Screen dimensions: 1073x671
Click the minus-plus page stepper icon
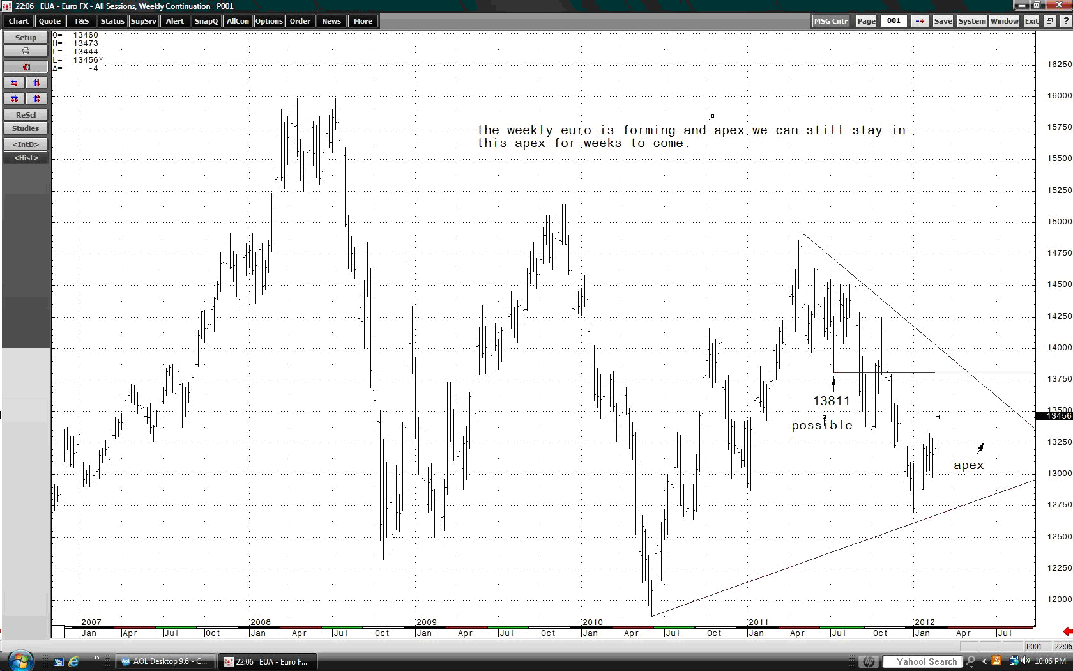coord(920,21)
